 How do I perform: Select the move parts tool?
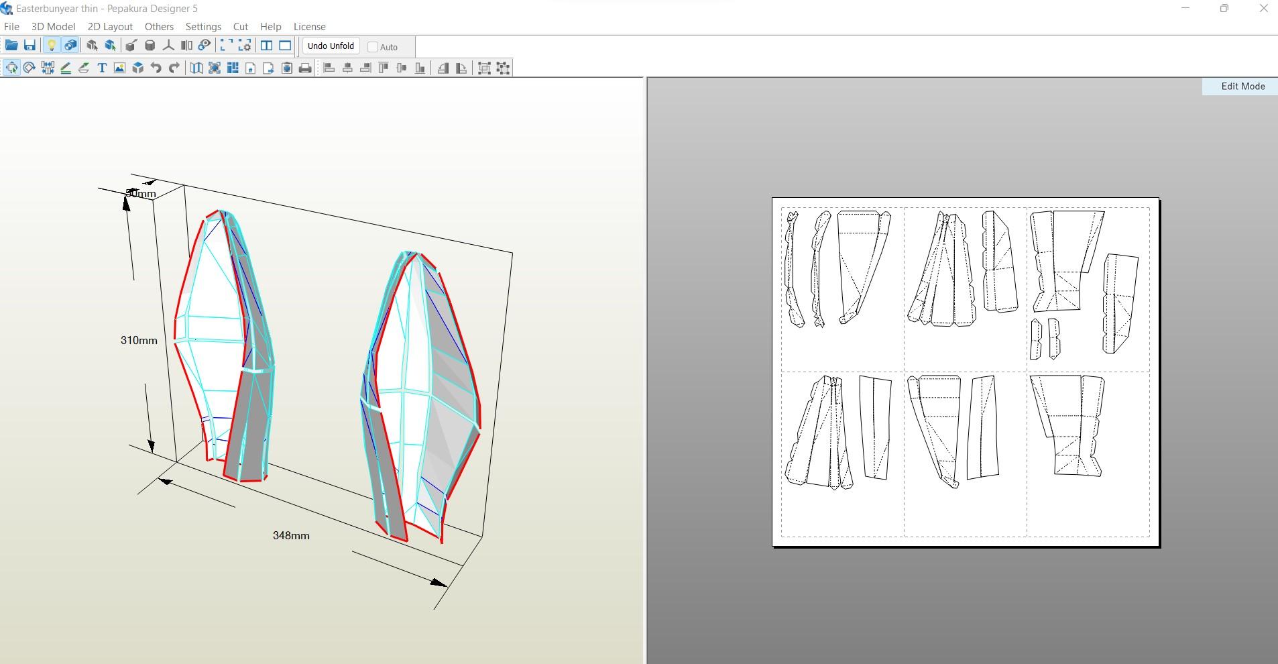[x=11, y=68]
